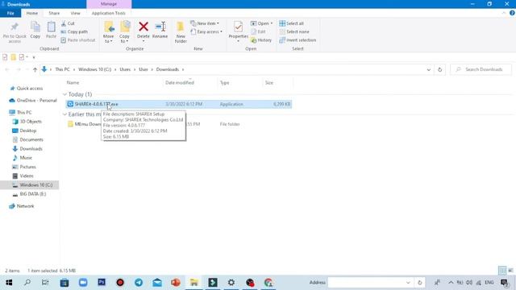
Task: Open Task View on taskbar
Action: pos(45,283)
